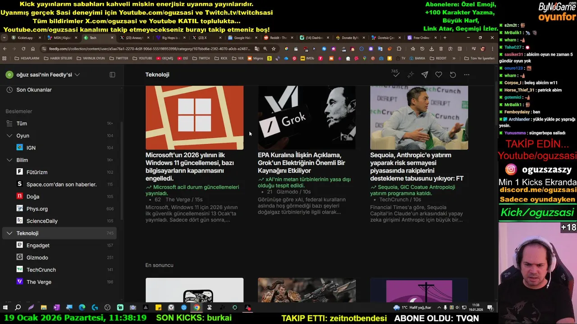Switch to the Free Online tab
The width and height of the screenshot is (577, 324).
pyautogui.click(x=421, y=38)
